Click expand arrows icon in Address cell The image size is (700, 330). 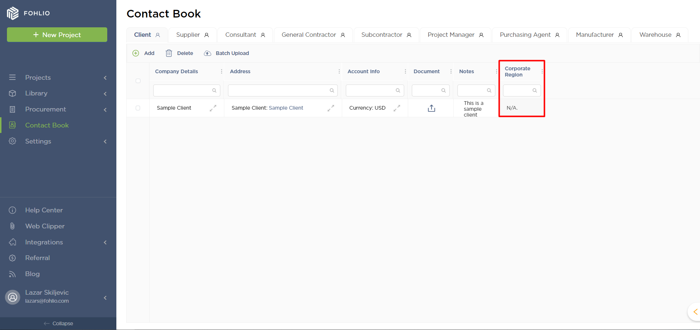tap(331, 108)
